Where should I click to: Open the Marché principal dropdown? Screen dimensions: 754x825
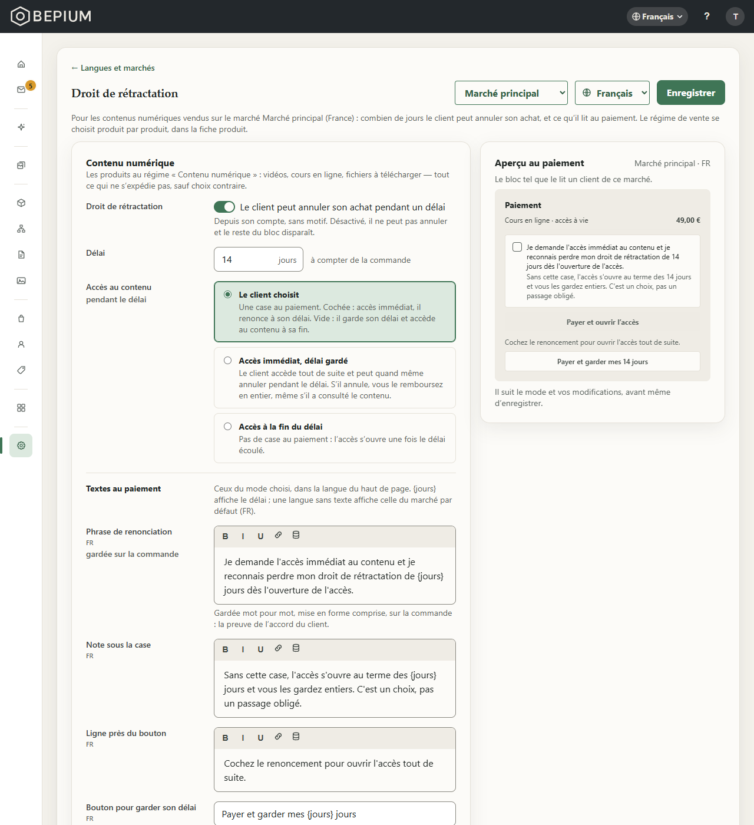[x=511, y=93]
